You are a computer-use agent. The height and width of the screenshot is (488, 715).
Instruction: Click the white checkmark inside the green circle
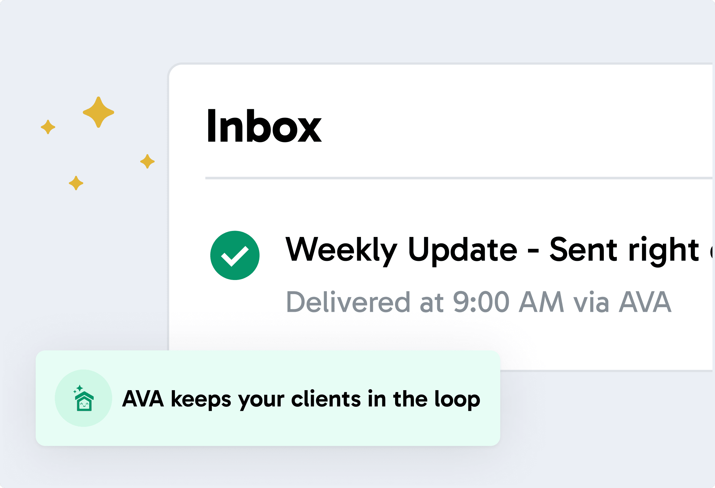pyautogui.click(x=235, y=256)
